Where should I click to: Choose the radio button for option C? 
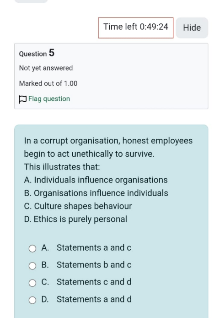pyautogui.click(x=32, y=283)
